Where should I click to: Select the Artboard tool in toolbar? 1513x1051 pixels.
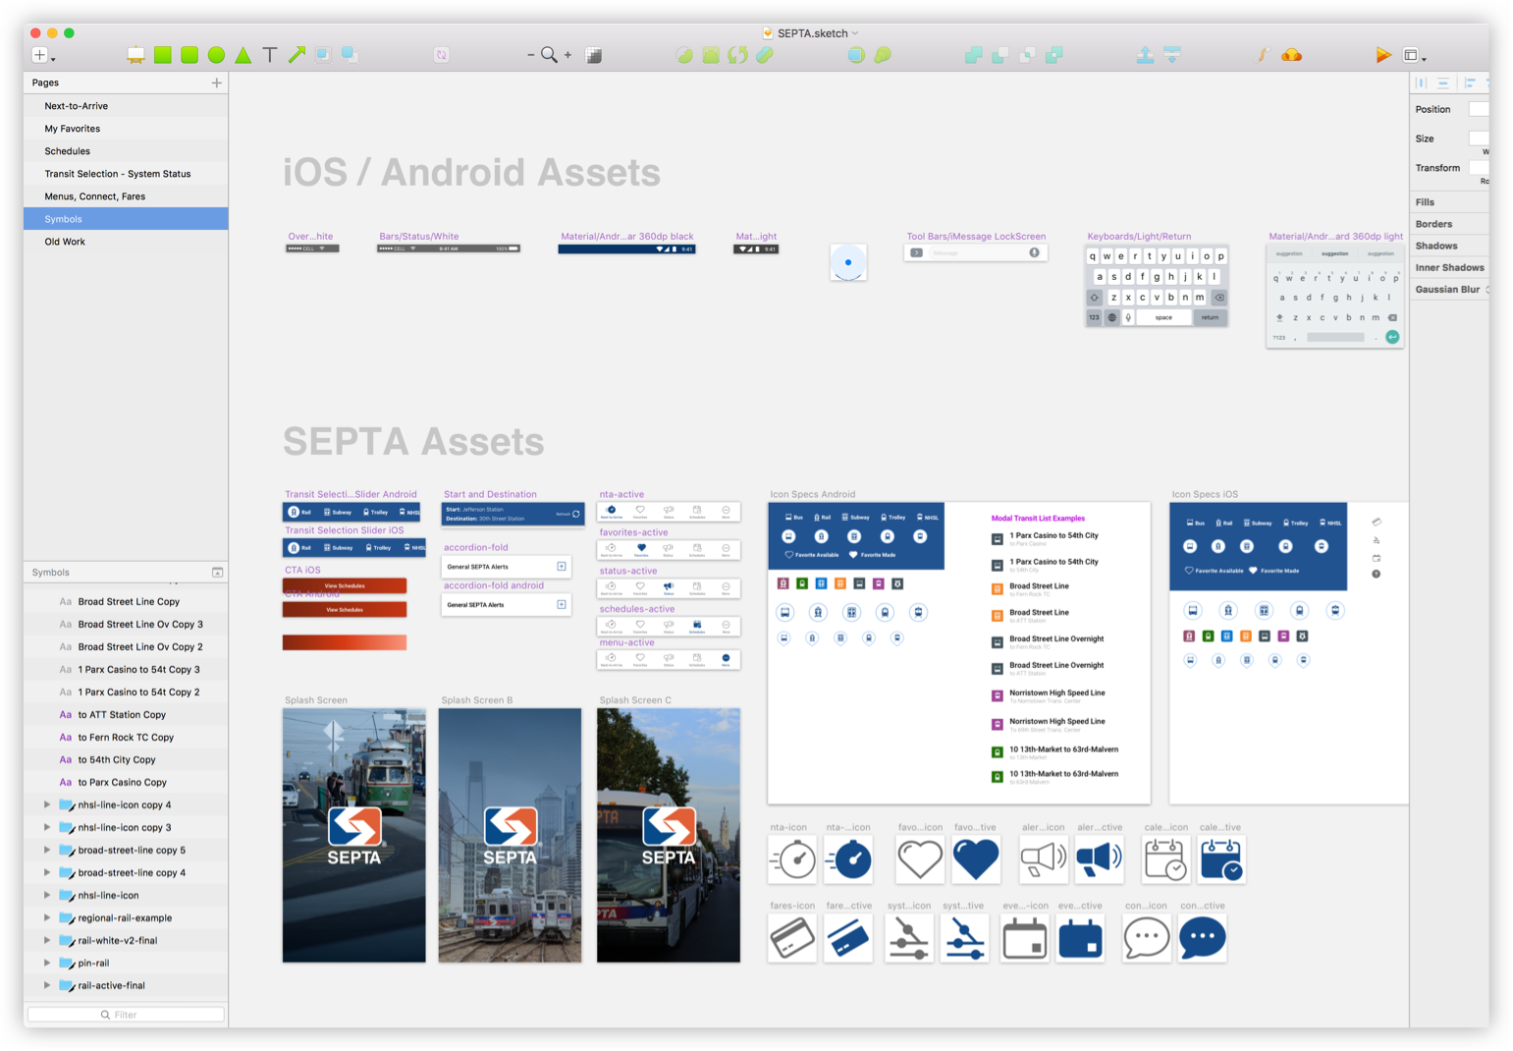(135, 55)
